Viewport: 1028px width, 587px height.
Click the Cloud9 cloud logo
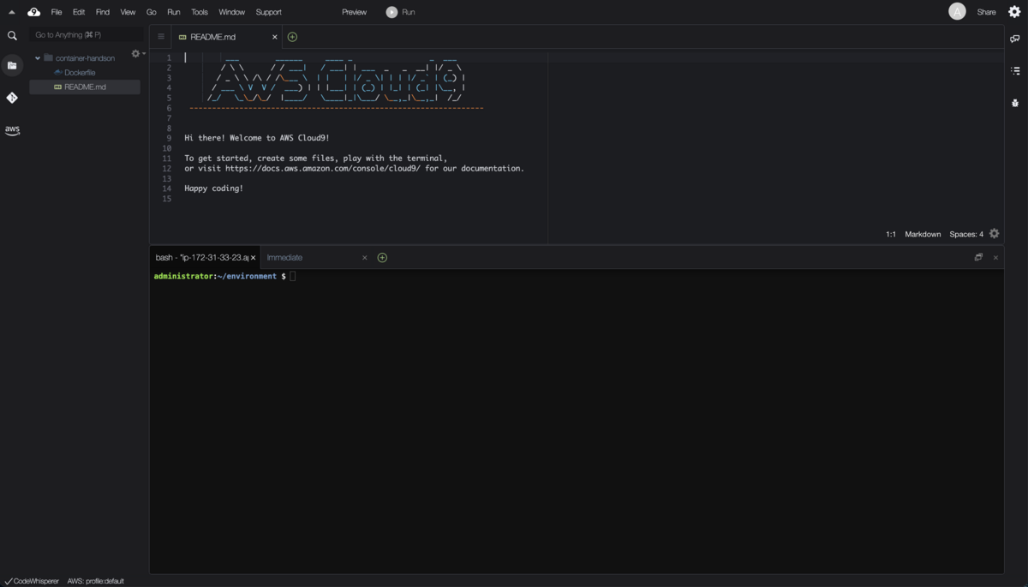[34, 12]
